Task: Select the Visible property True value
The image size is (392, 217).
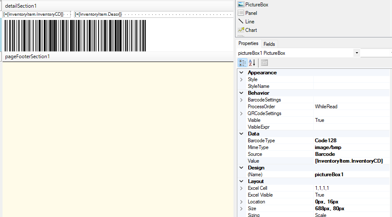Action: pyautogui.click(x=351, y=120)
